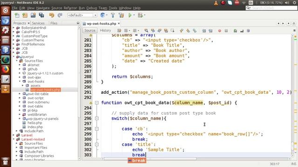Toggle bookmark on current line
The image size is (298, 167).
[195, 31]
